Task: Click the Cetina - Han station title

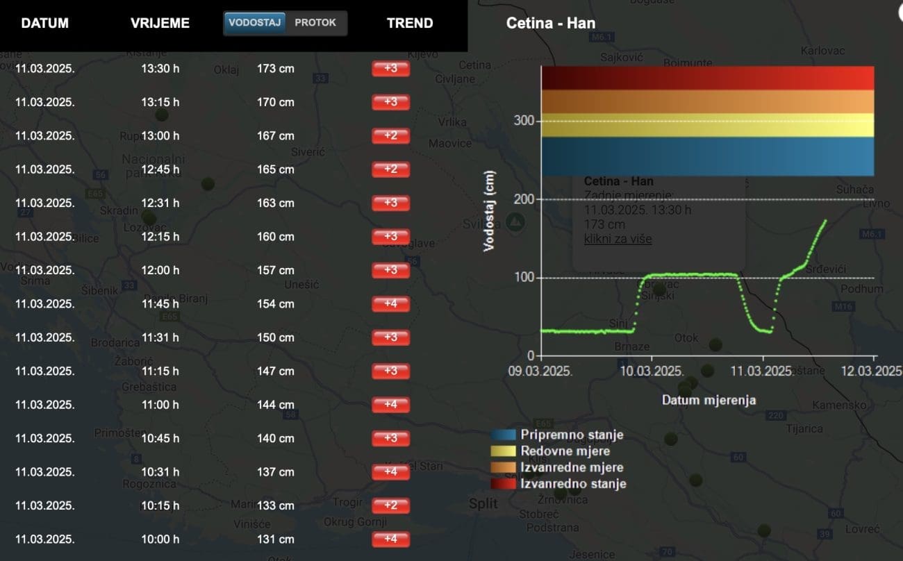Action: point(550,23)
